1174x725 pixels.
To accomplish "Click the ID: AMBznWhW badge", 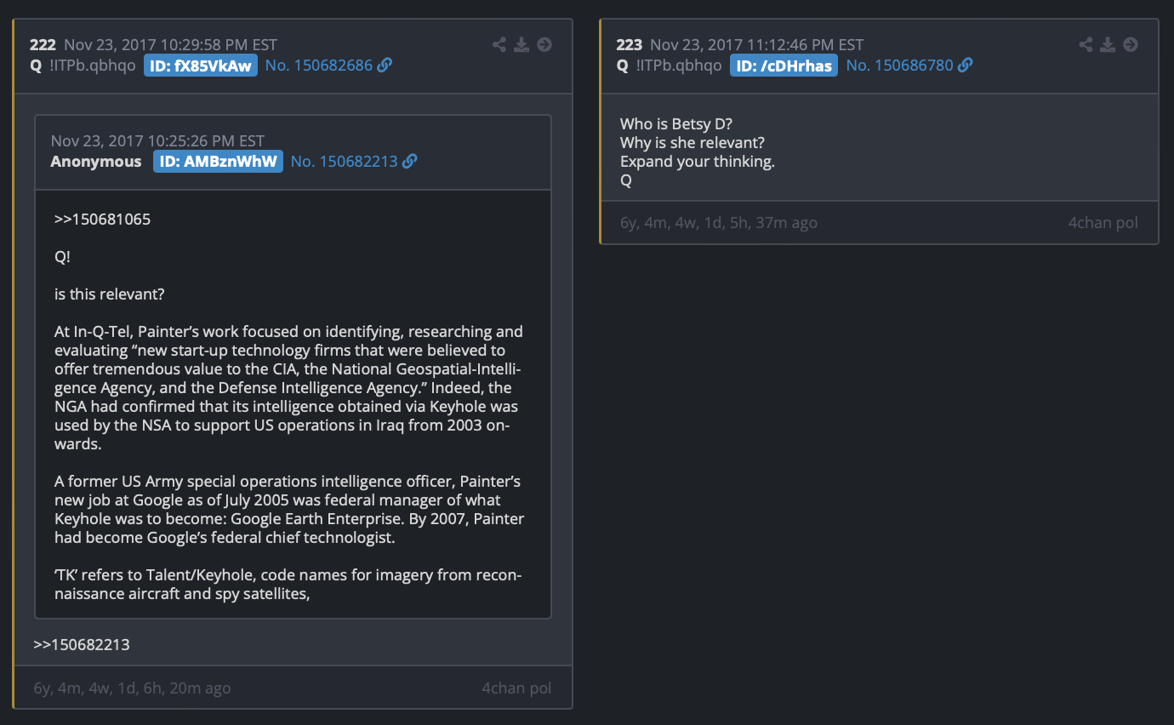I will (218, 162).
